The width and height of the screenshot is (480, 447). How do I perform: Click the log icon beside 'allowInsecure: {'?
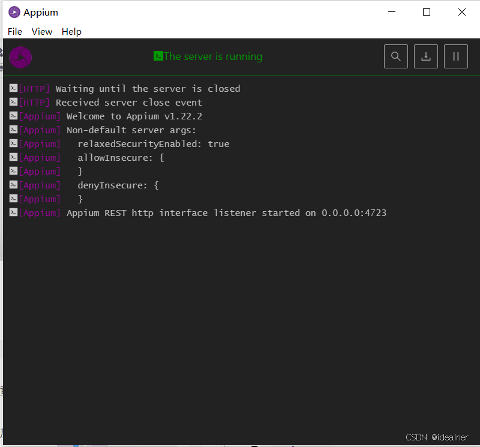pyautogui.click(x=13, y=157)
